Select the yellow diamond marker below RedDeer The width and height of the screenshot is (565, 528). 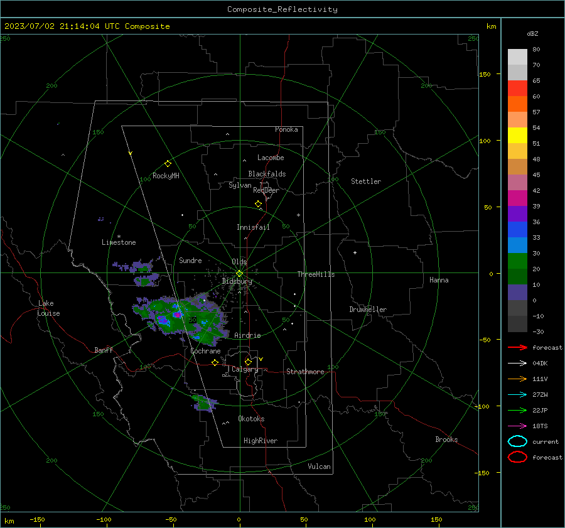[258, 203]
